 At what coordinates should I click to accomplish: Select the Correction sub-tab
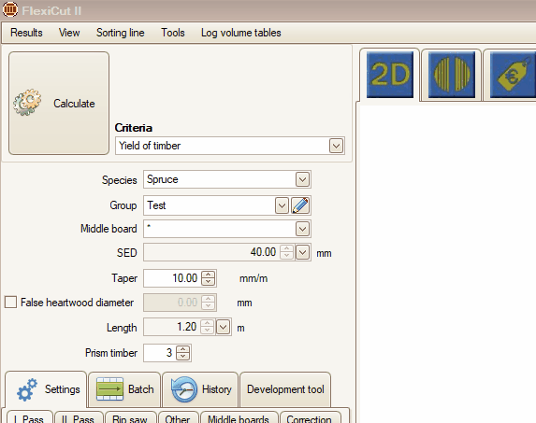[310, 418]
